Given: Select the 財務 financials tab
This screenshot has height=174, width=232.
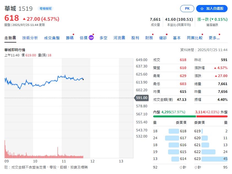Looking at the screenshot, I should point(149,38).
